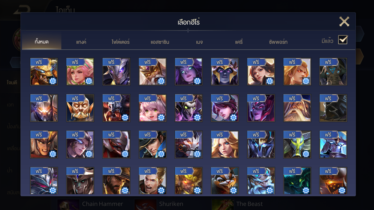This screenshot has width=374, height=210.
Task: Switch to the แทงค์ tab
Action: (81, 42)
